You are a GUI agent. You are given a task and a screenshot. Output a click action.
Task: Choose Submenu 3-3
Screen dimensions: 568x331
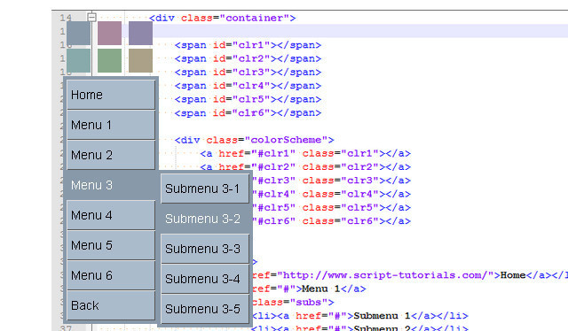tap(205, 249)
